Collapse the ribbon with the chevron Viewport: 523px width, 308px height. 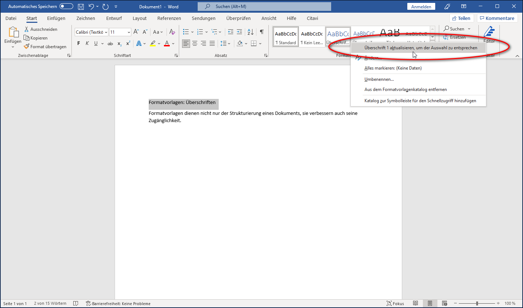click(x=517, y=56)
